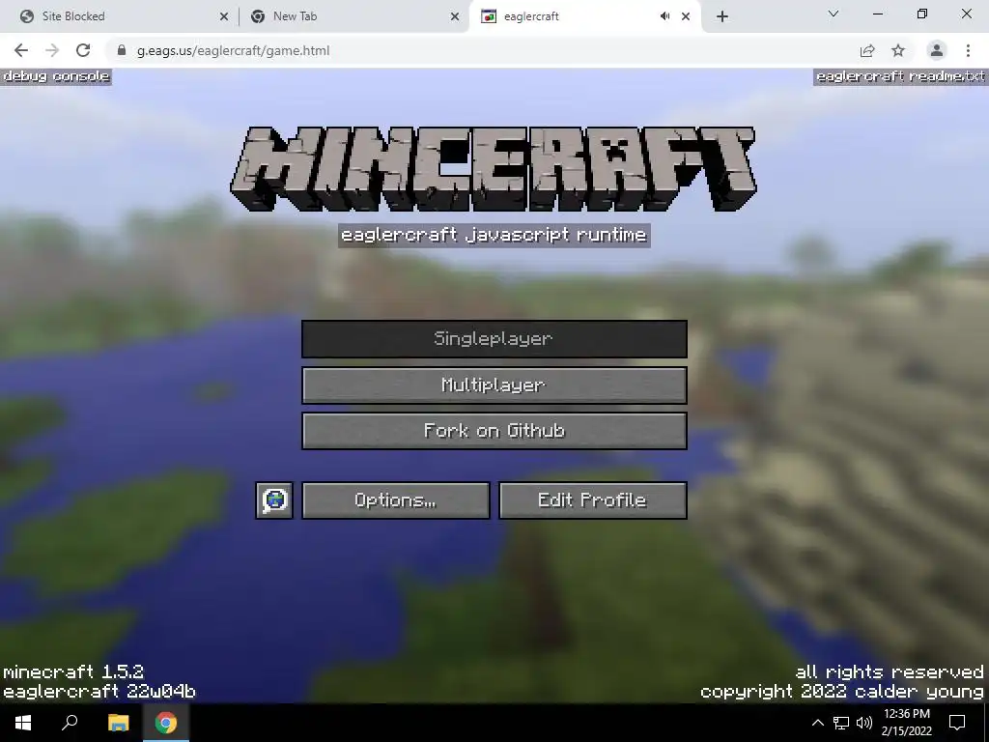
Task: Open the language selection globe button
Action: click(274, 500)
